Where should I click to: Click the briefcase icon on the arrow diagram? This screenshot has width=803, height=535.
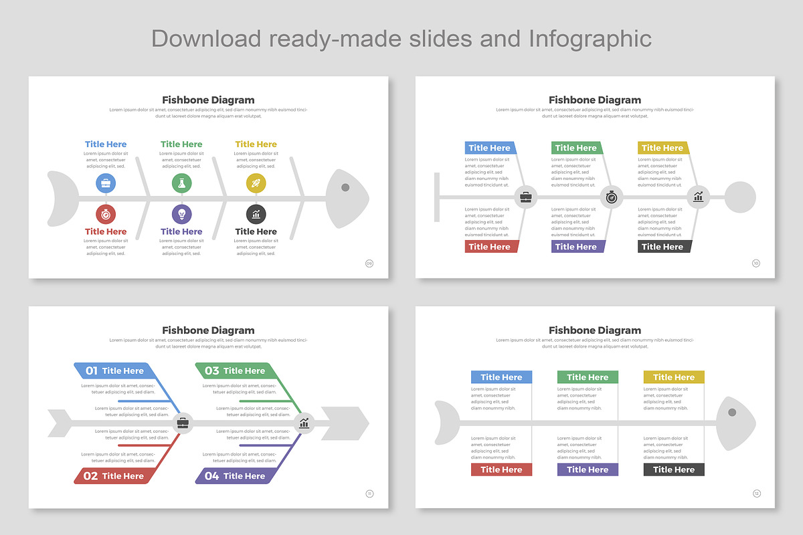tap(183, 423)
